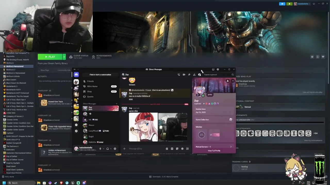
Task: Open Shop in Discord sidebar
Action: click(100, 91)
